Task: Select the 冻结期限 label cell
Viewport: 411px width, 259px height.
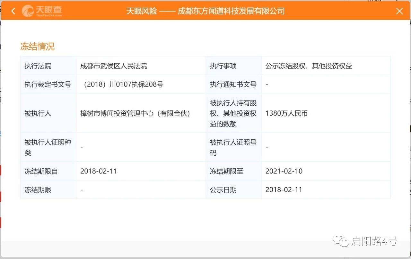Action: pyautogui.click(x=48, y=190)
